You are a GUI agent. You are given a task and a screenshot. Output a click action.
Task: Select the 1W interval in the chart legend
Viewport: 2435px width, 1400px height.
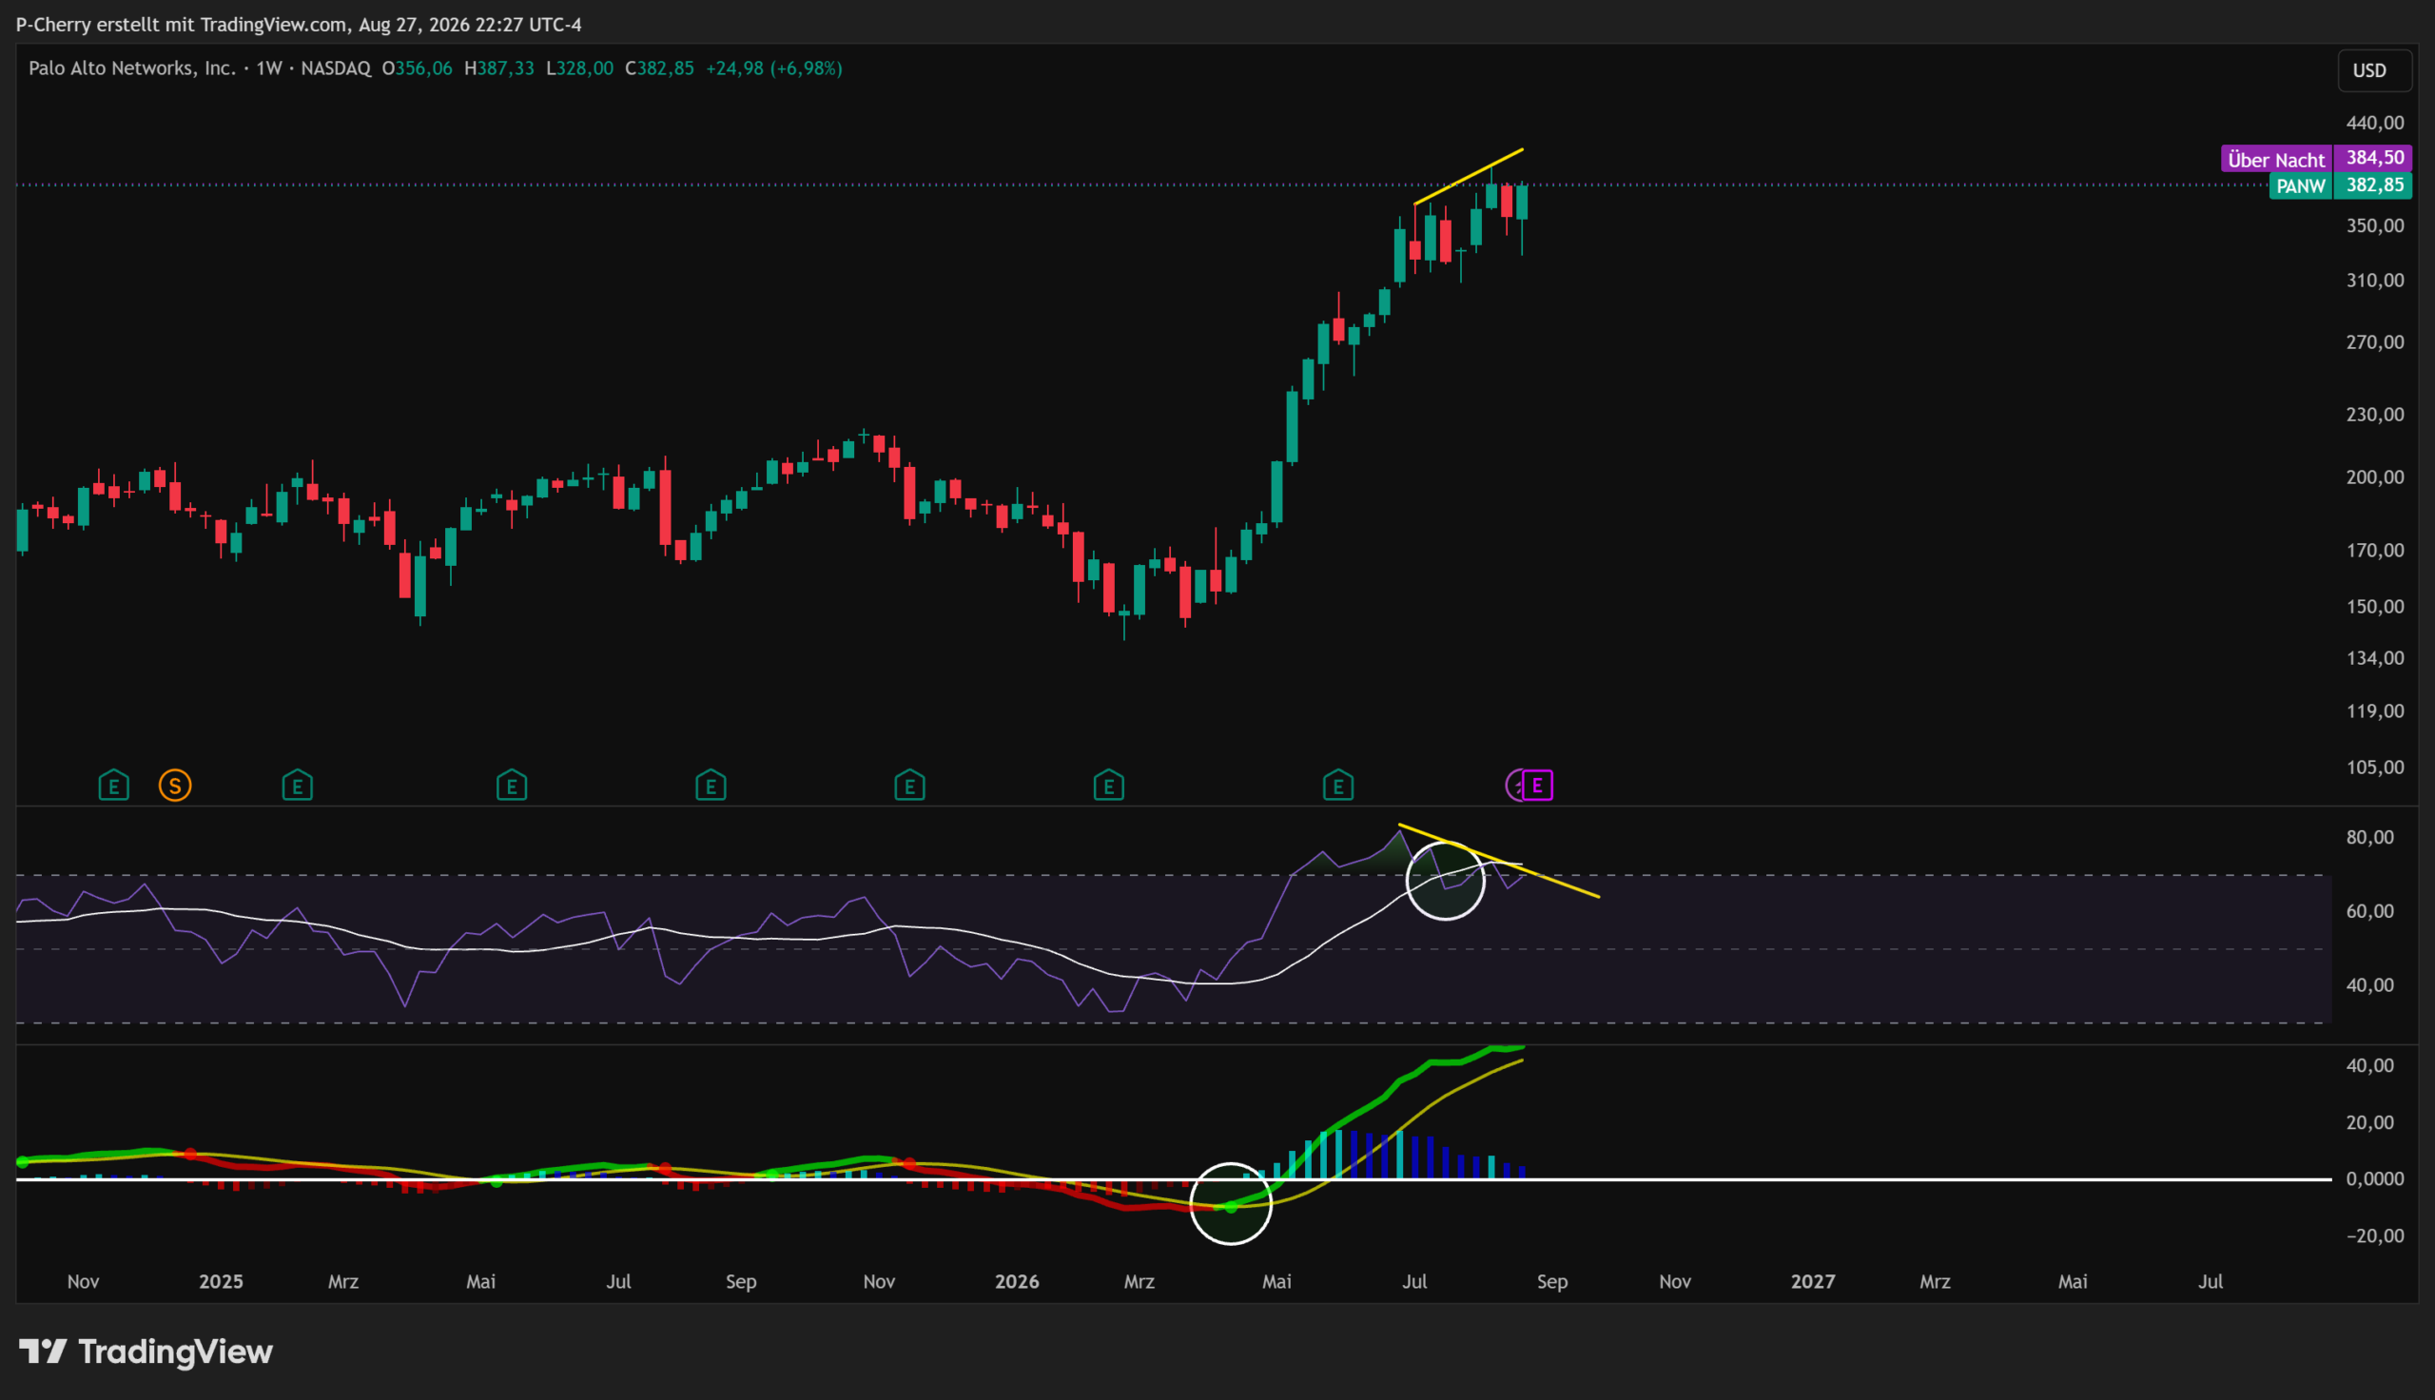pyautogui.click(x=269, y=68)
